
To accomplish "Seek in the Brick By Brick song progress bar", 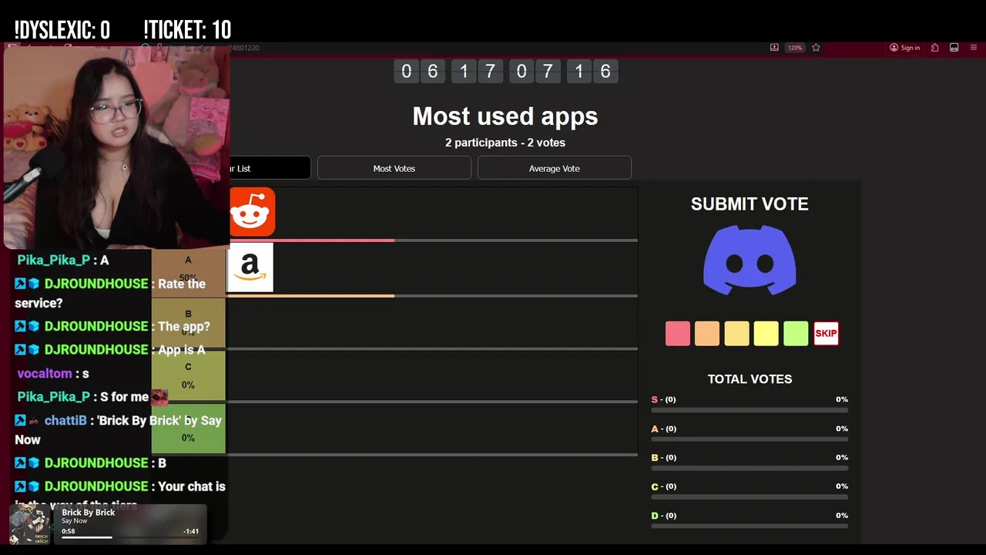I will pos(130,537).
